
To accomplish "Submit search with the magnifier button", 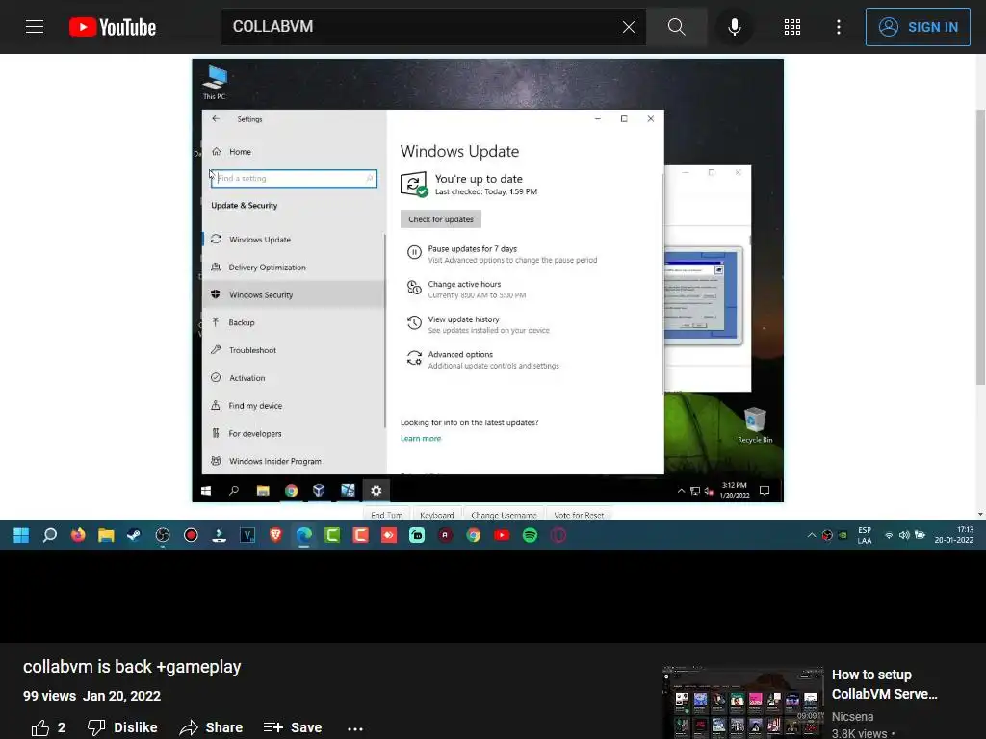I will point(677,26).
